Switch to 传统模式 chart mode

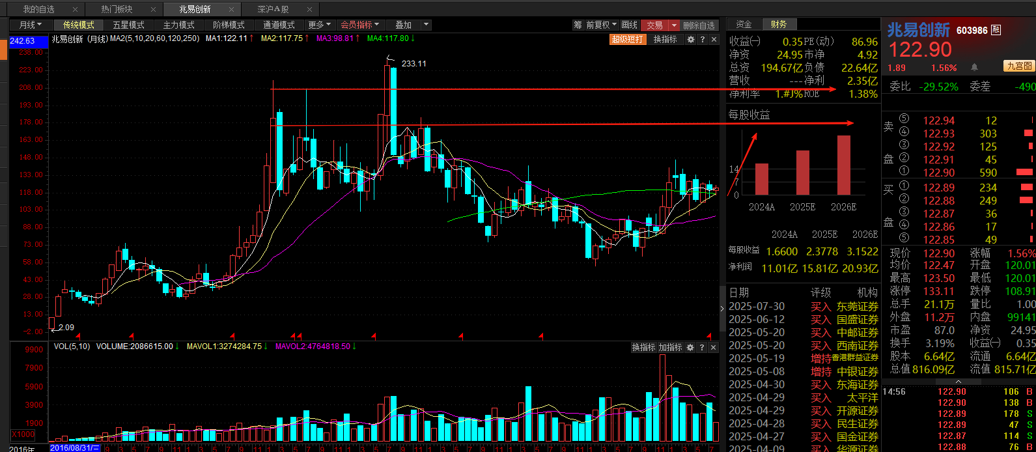pos(79,25)
